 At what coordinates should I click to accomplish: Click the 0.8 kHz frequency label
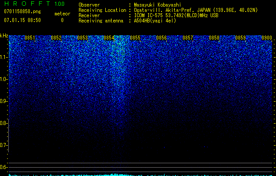[x=4, y=123]
